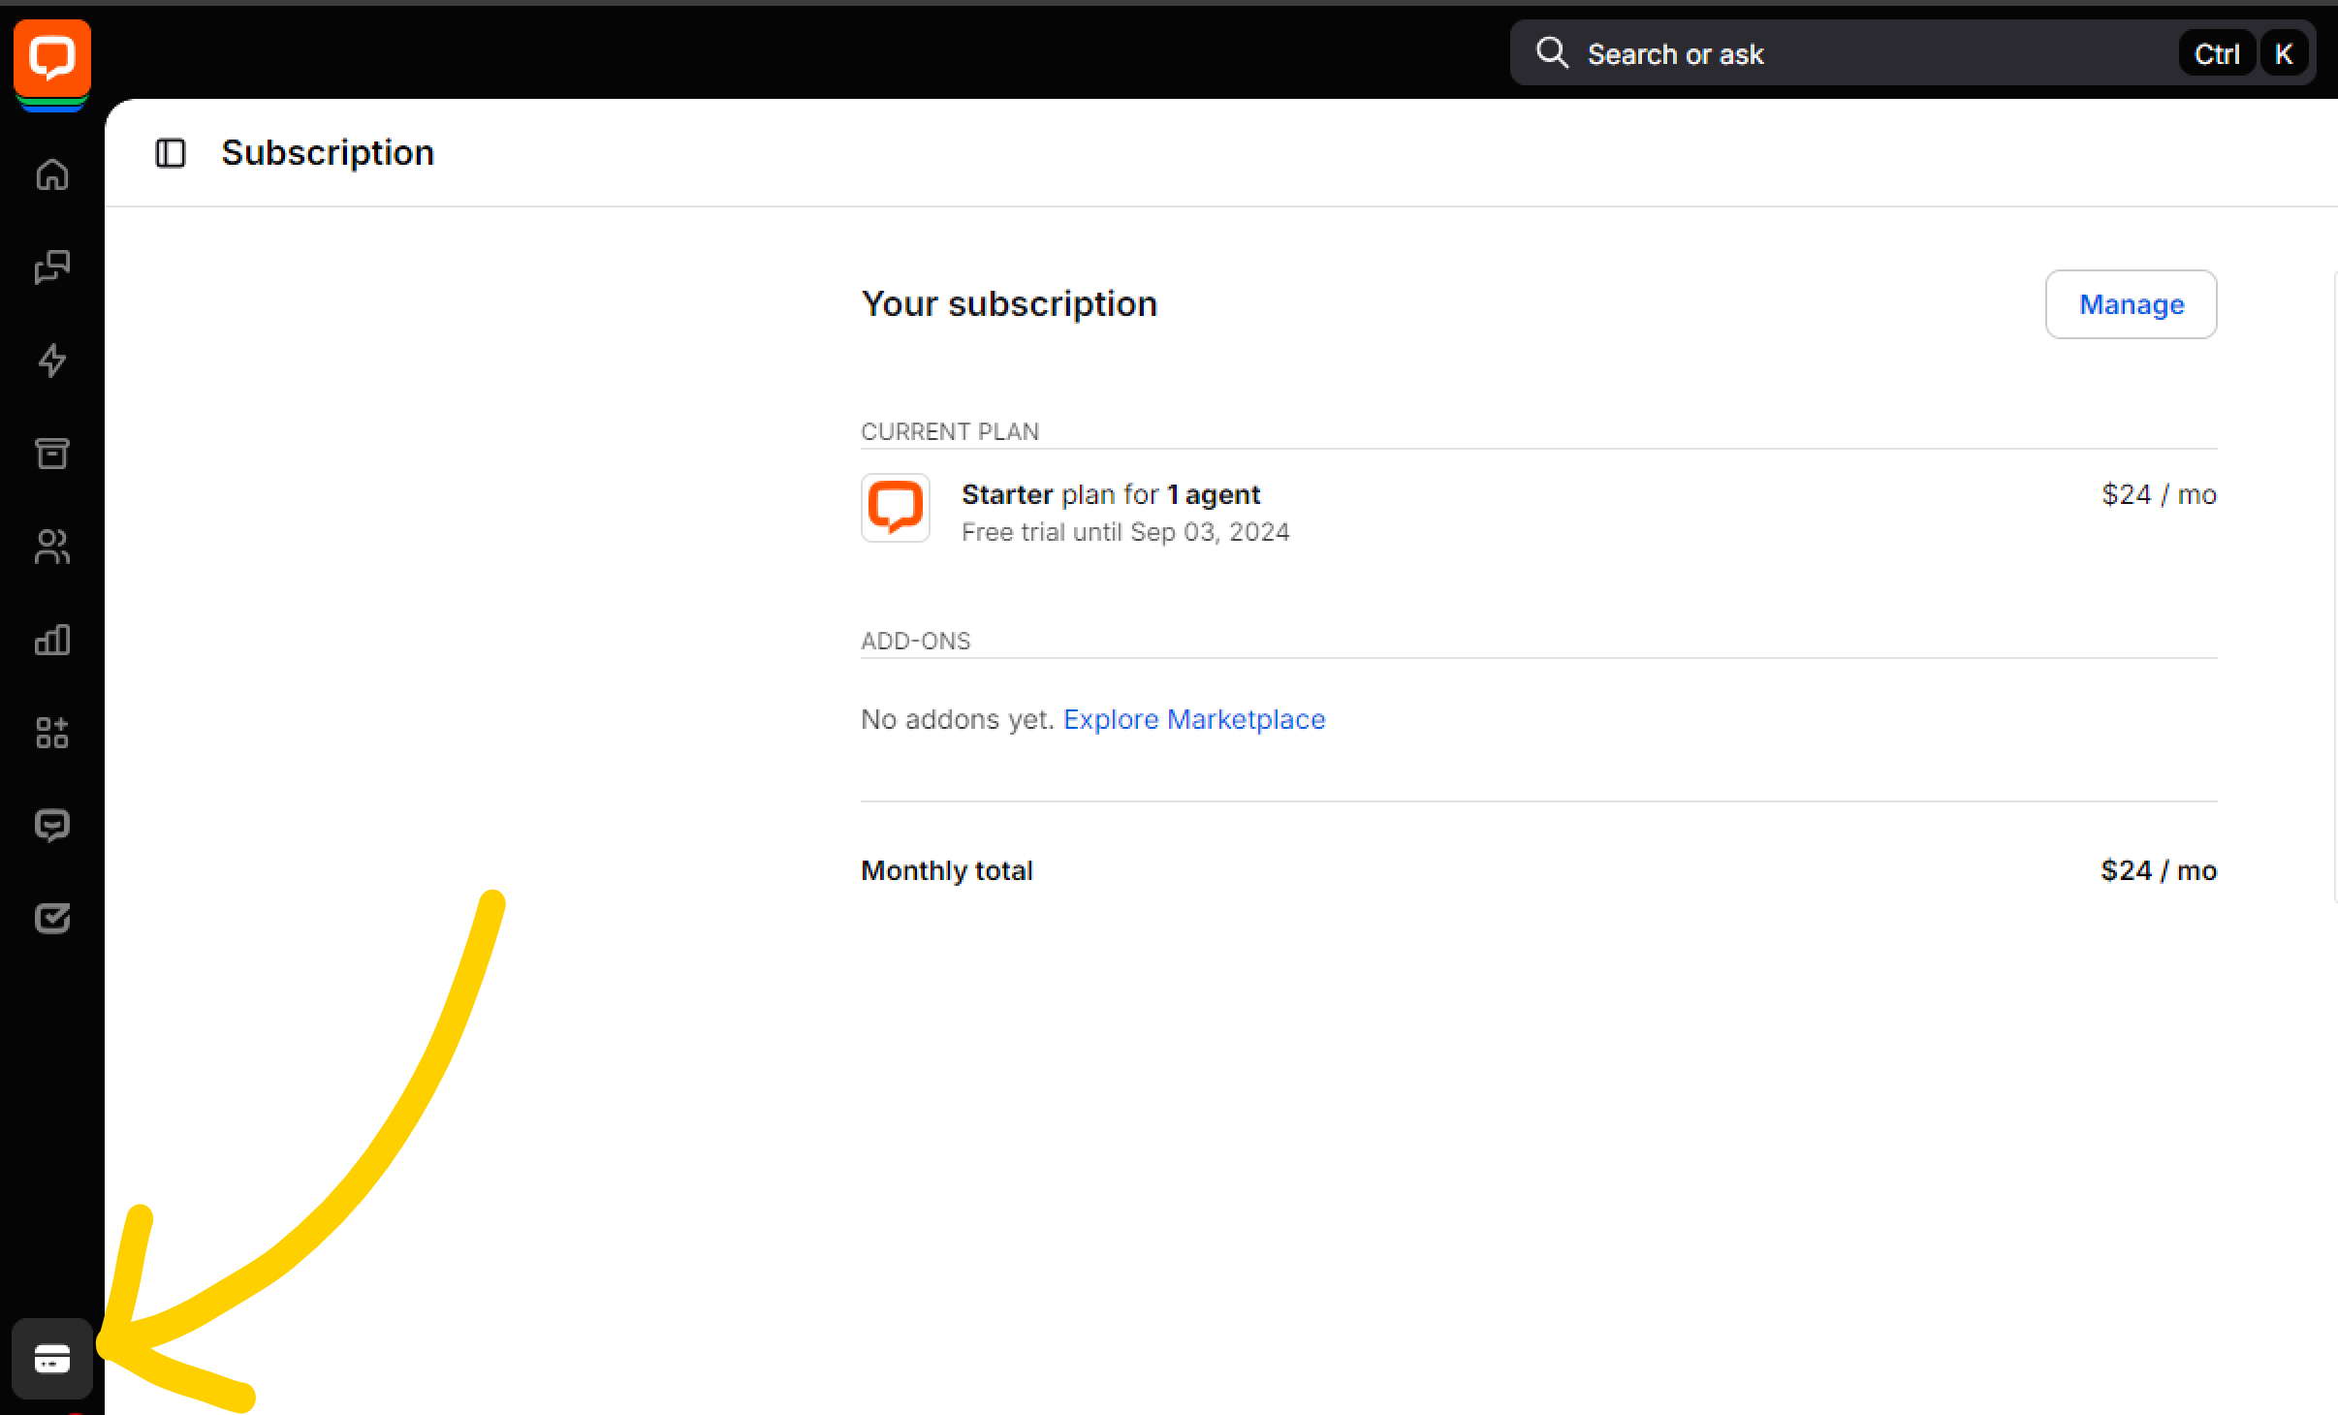Click the magnifier icon in the search bar
2338x1415 pixels.
click(x=1552, y=52)
